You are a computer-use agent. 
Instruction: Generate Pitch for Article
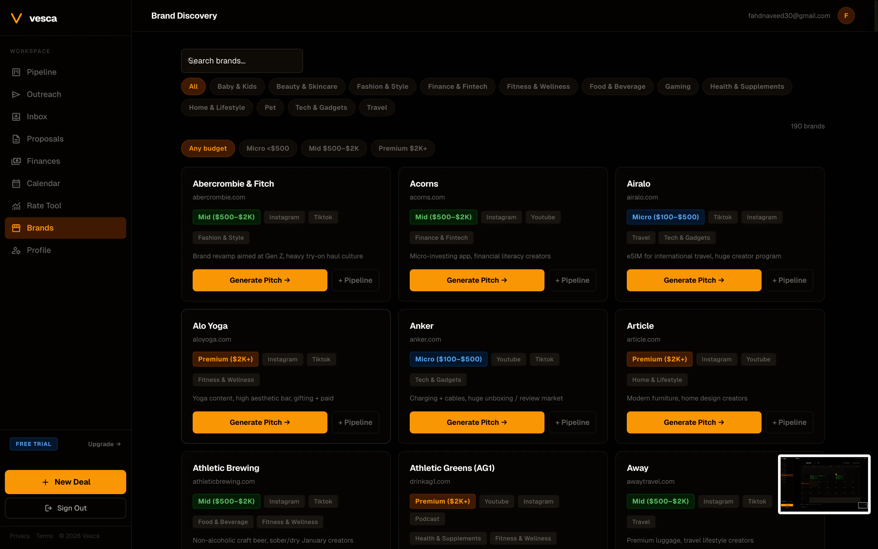point(694,422)
